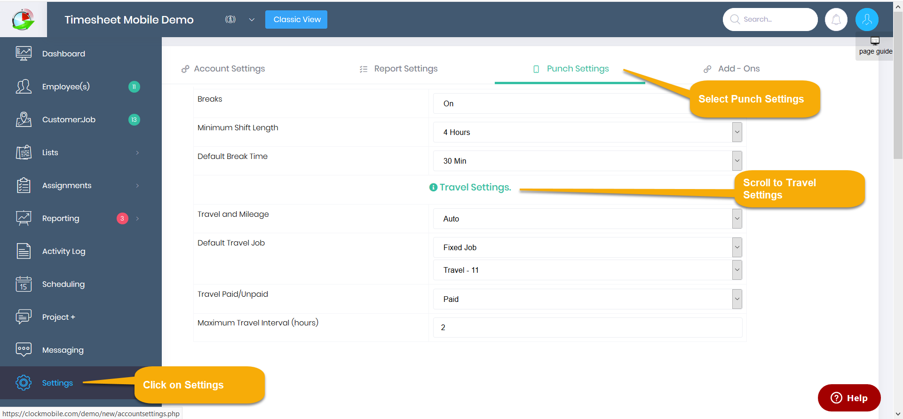This screenshot has height=419, width=903.
Task: Click the 'Breaks' row label
Action: point(210,99)
